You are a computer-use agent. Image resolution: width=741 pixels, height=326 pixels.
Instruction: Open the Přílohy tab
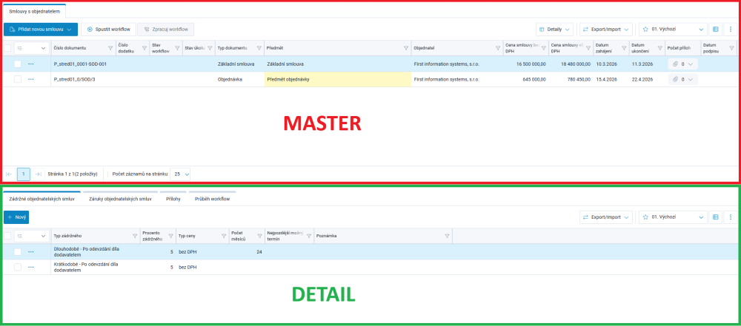(173, 199)
